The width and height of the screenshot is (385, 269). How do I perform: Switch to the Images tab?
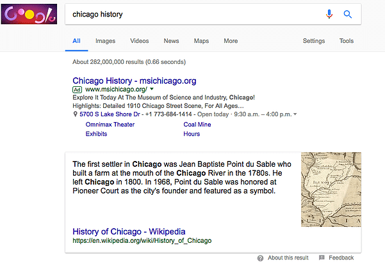coord(105,41)
